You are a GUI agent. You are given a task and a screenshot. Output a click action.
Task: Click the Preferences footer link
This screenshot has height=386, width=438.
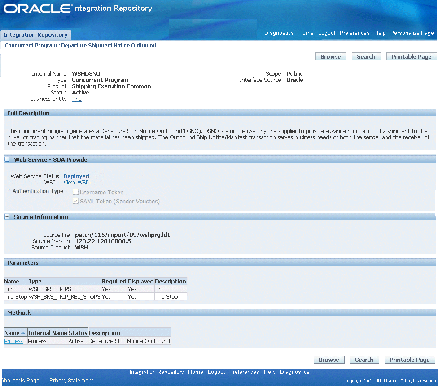click(x=244, y=372)
